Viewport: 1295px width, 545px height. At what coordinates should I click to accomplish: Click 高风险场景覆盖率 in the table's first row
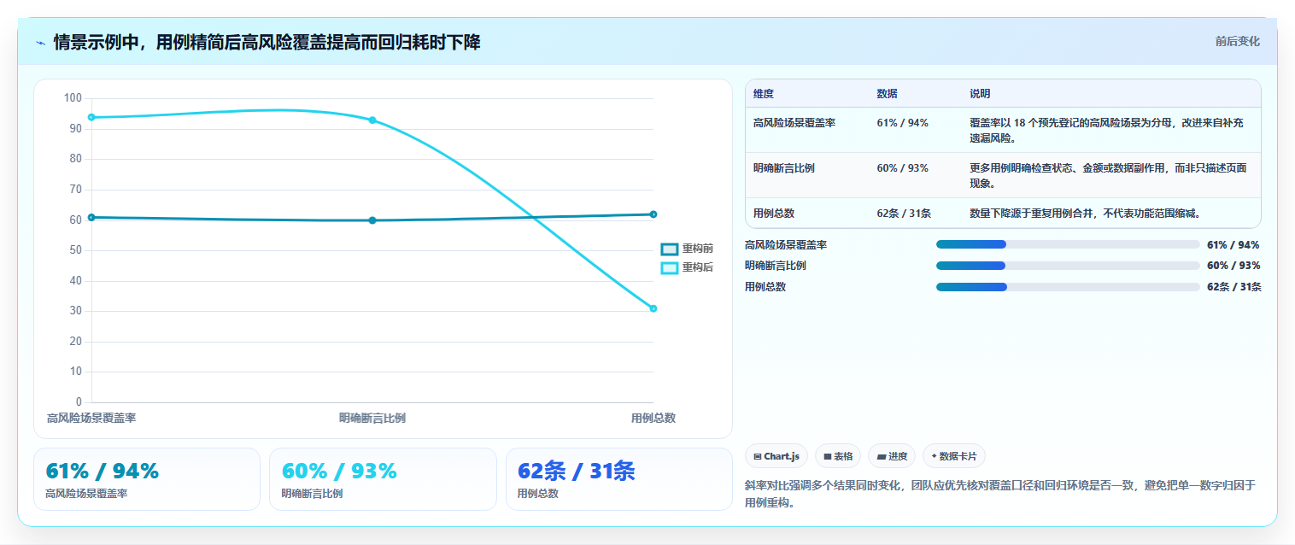(x=794, y=122)
